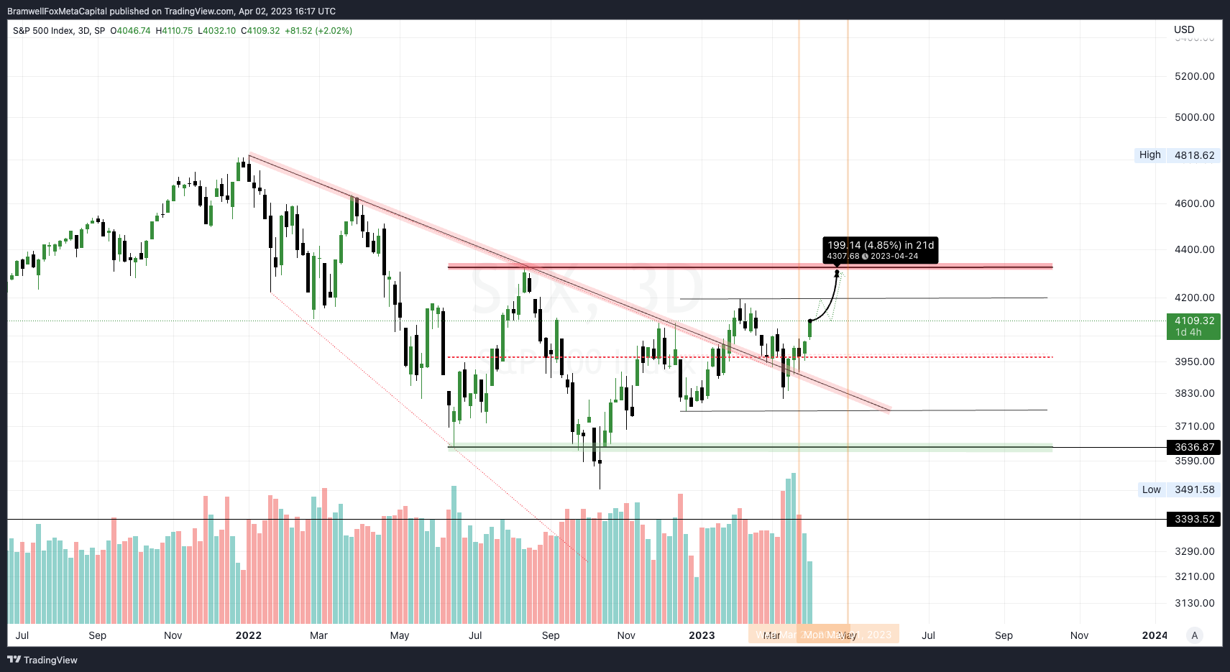The height and width of the screenshot is (672, 1230).
Task: Click the 4307.68 2023-04-24 target label
Action: click(x=873, y=257)
